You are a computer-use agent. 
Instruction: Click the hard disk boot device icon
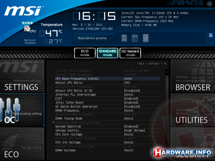tap(145, 38)
